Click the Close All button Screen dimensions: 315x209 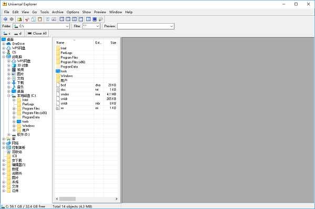[x=37, y=34]
